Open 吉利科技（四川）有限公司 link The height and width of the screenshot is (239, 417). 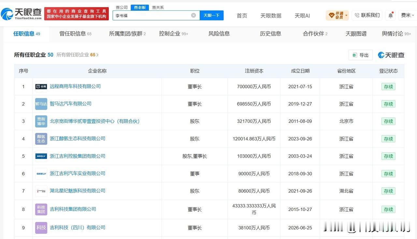77,228
